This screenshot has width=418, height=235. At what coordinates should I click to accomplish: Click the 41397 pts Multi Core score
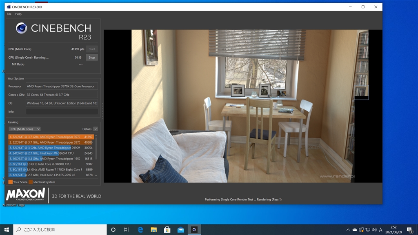pyautogui.click(x=78, y=49)
